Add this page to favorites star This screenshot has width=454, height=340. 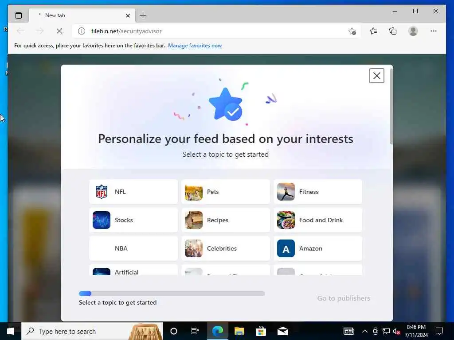coord(352,31)
